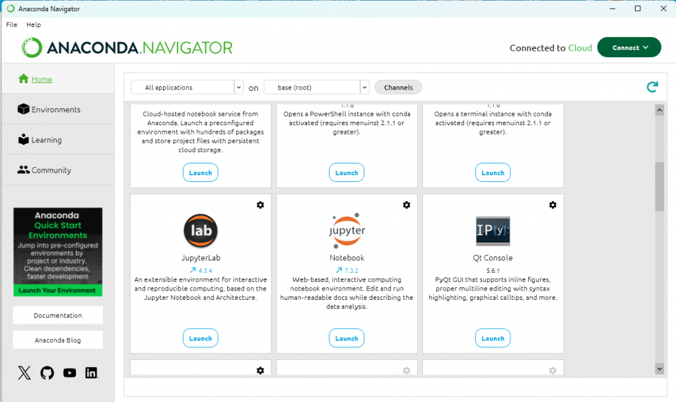Click the Environments cube icon
Screen dimensions: 676x402
[x=23, y=109]
